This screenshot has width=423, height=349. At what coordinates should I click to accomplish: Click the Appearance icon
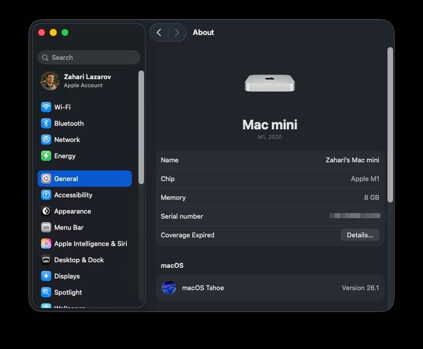[46, 211]
